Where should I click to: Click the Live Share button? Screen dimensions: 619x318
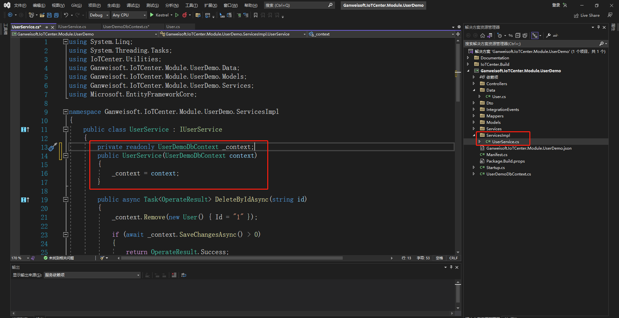(587, 15)
